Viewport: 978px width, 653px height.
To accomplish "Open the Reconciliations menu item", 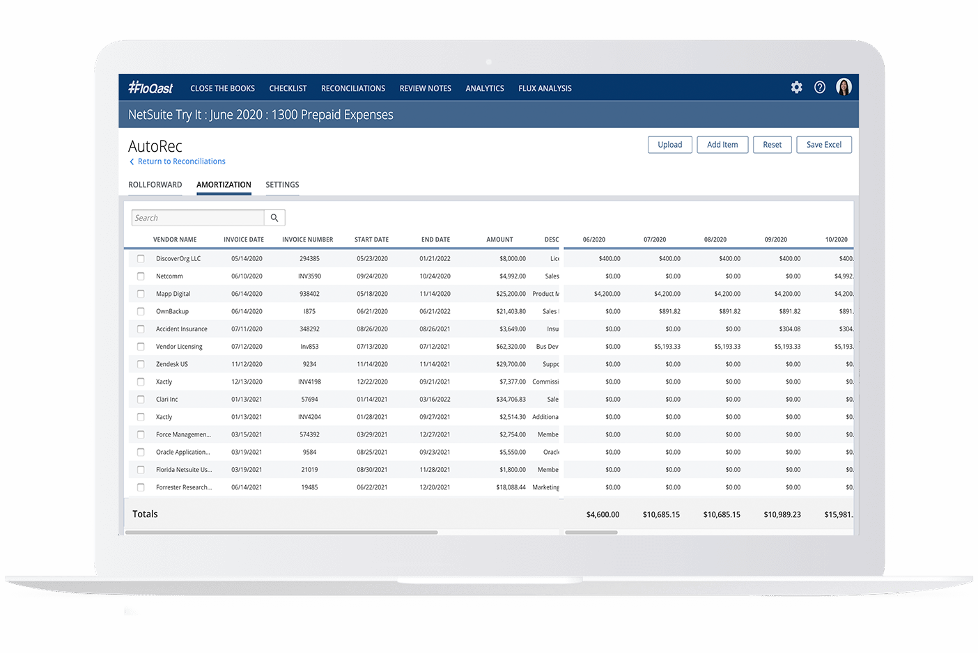I will [x=353, y=88].
